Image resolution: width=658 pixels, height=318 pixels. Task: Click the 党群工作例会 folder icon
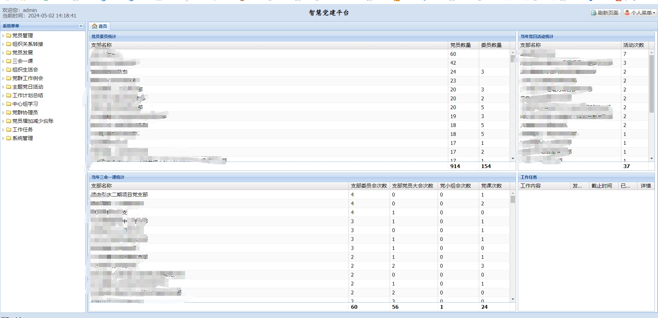pyautogui.click(x=9, y=78)
